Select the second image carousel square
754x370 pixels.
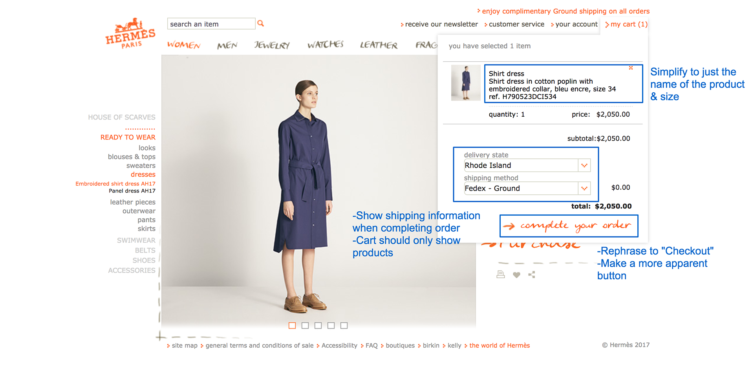click(305, 325)
